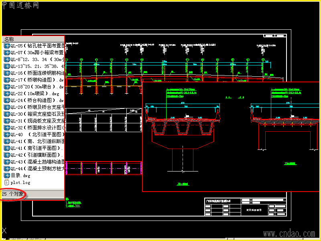The height and width of the screenshot is (241, 321).
Task: Click the QL-24 abutment structure file icon
Action: [x=7, y=100]
